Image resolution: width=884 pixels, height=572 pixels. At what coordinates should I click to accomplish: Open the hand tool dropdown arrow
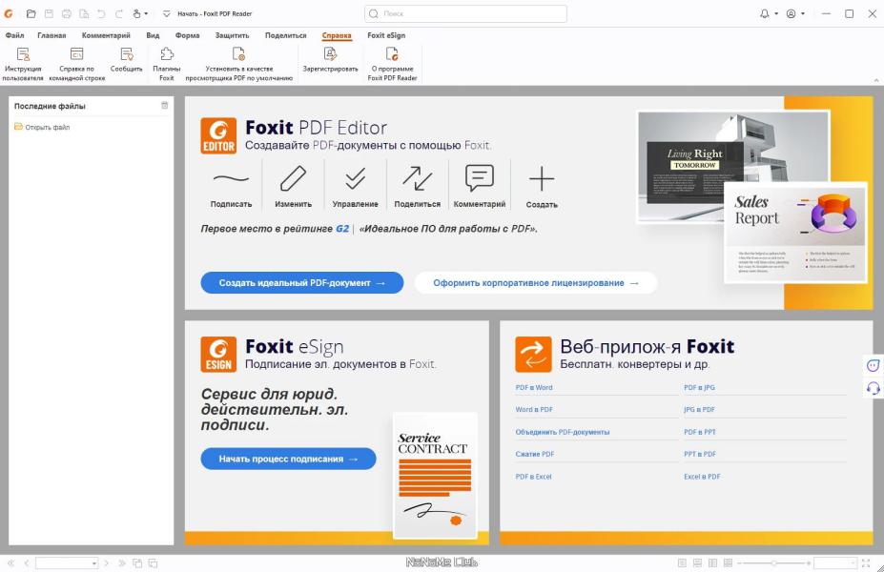pos(146,13)
